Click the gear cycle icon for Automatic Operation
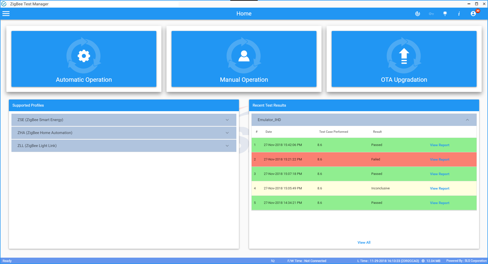488x264 pixels. (x=84, y=56)
